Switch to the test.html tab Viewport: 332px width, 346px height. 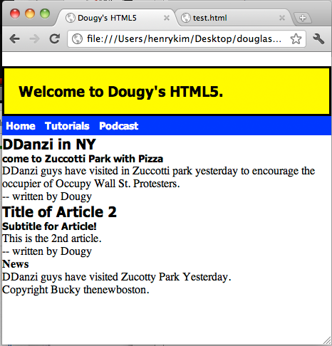tap(233, 18)
